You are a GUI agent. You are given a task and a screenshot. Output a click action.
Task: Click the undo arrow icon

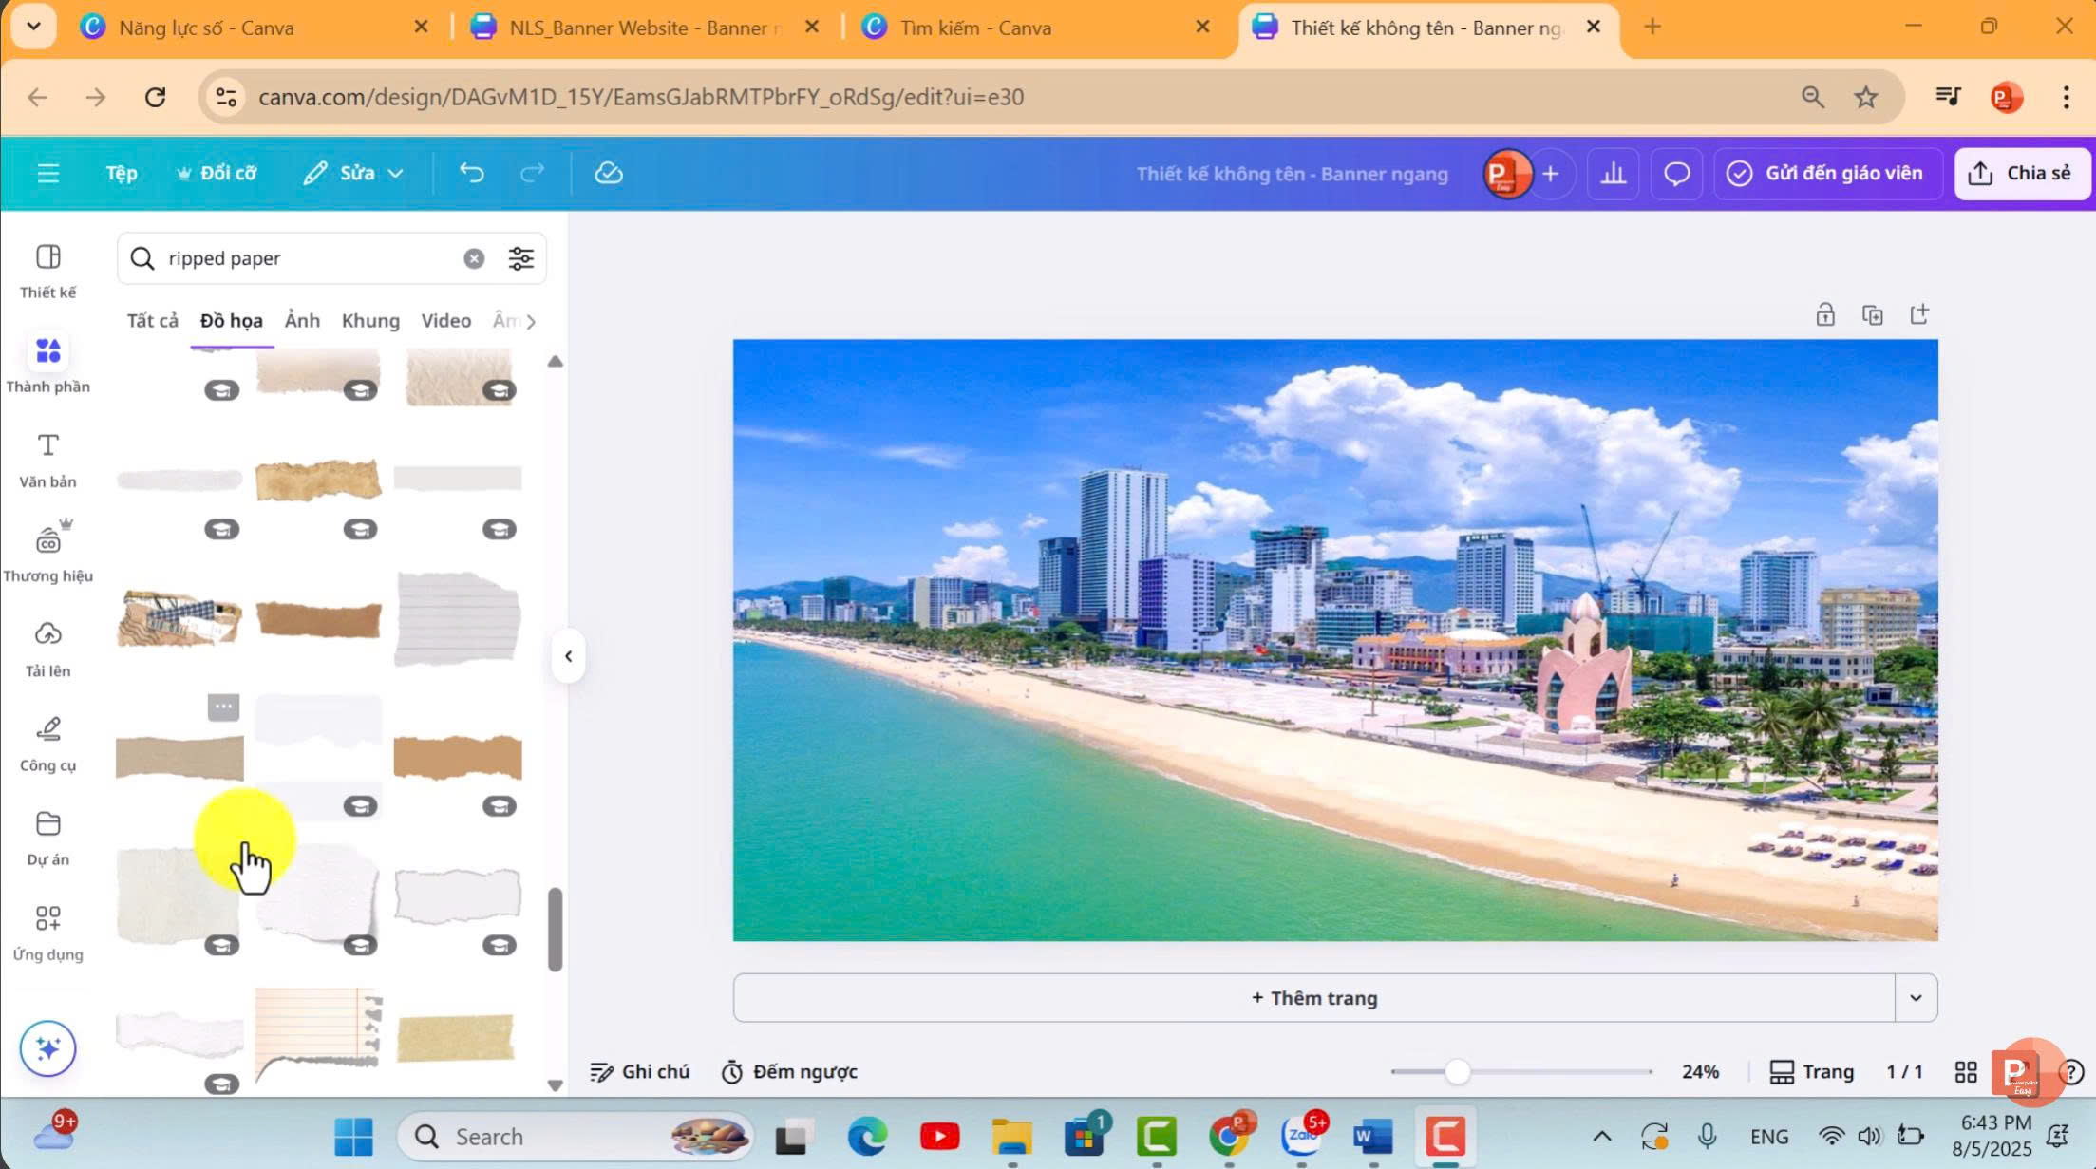[x=472, y=173]
